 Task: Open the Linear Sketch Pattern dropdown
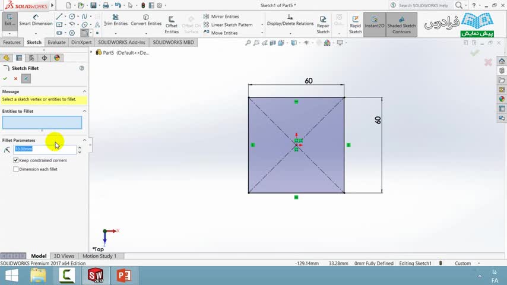click(x=262, y=24)
